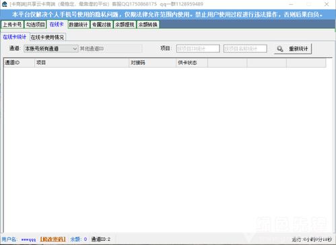Open the 修改密码 link

53,239
